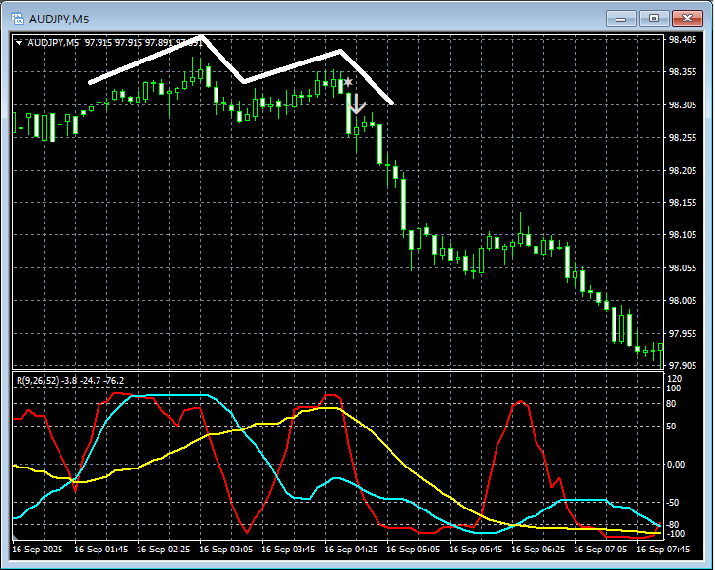
Task: Click the chart window icon in title bar
Action: pos(18,18)
